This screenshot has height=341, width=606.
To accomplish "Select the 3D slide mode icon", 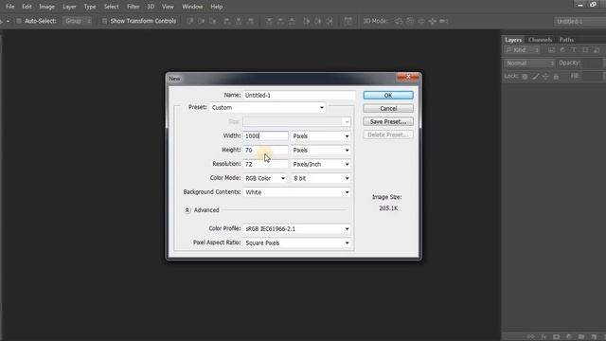I will (x=433, y=21).
